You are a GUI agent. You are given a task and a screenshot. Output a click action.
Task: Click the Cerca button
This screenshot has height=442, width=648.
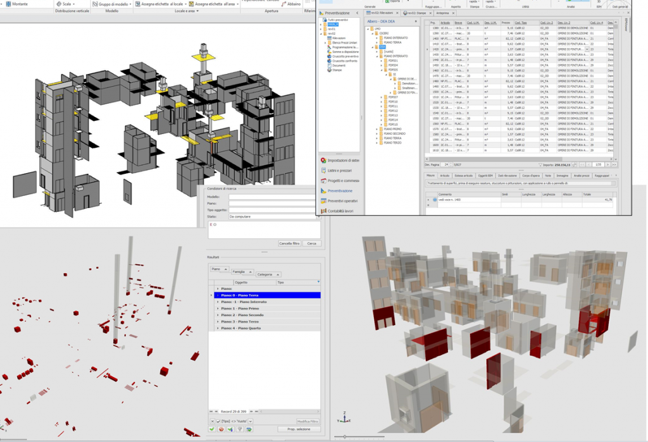(311, 243)
